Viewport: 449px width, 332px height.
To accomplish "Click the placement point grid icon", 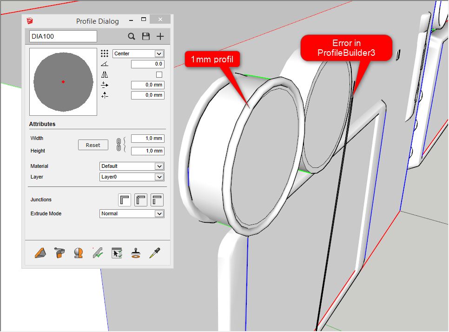I will click(105, 53).
